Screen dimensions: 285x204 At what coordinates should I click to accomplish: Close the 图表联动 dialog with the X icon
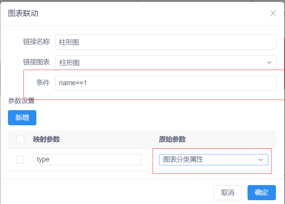click(273, 13)
